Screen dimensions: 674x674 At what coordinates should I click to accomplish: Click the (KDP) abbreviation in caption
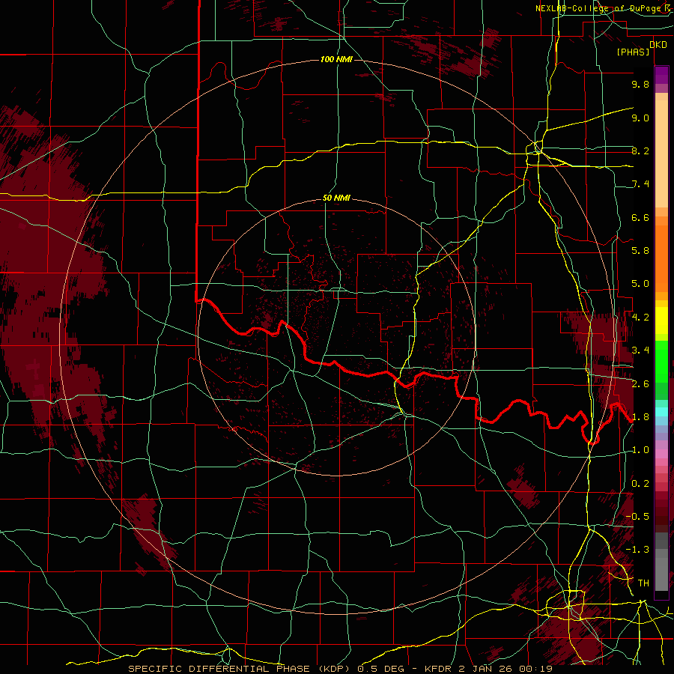pos(335,669)
